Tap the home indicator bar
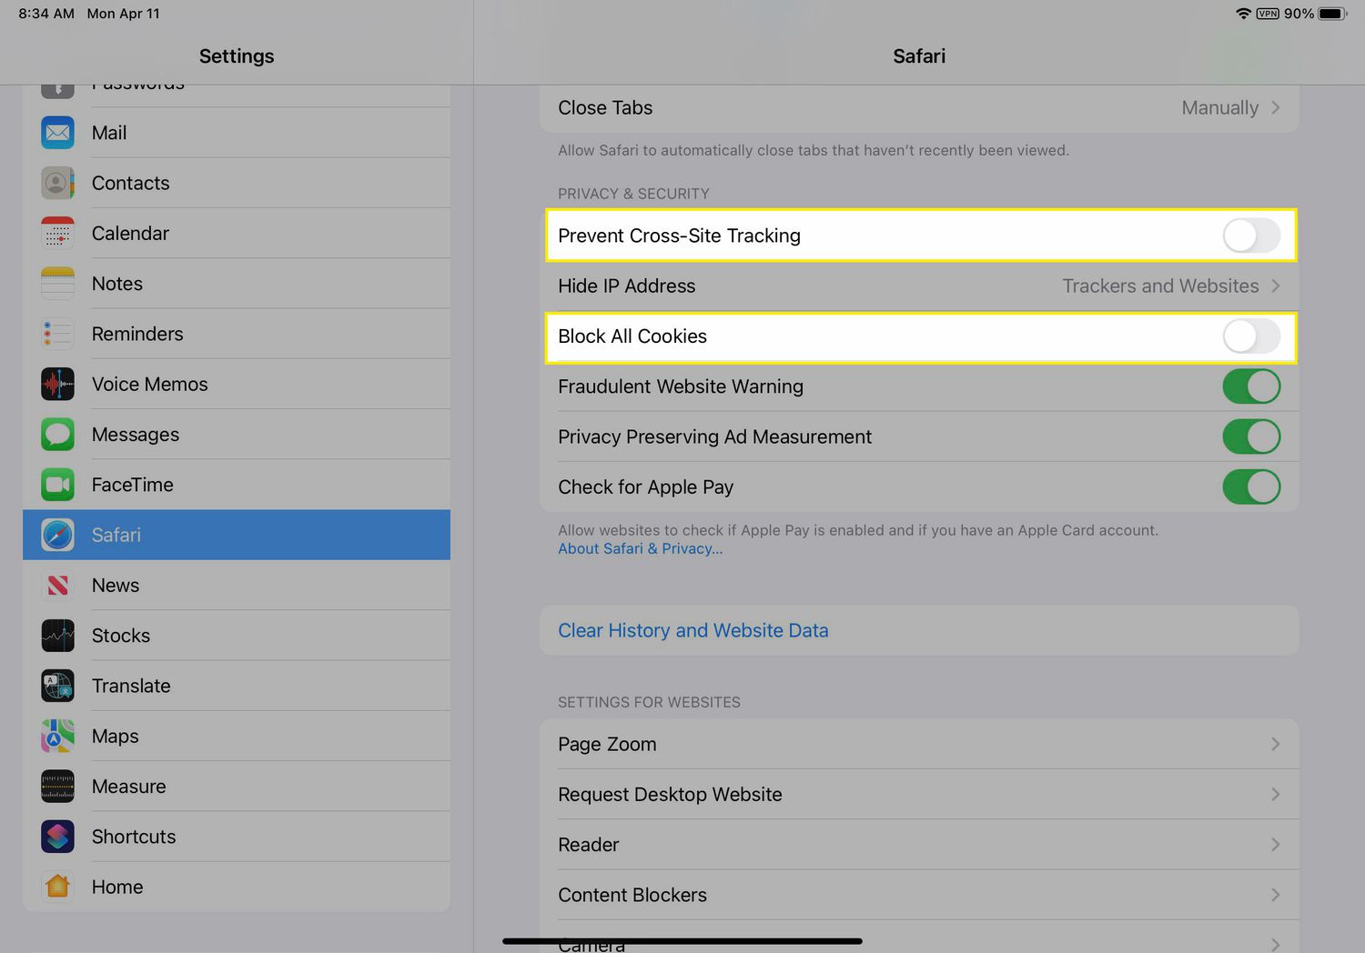 682,941
